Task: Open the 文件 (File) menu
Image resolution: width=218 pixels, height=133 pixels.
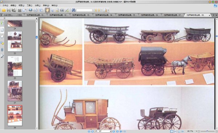Action: click(5, 5)
